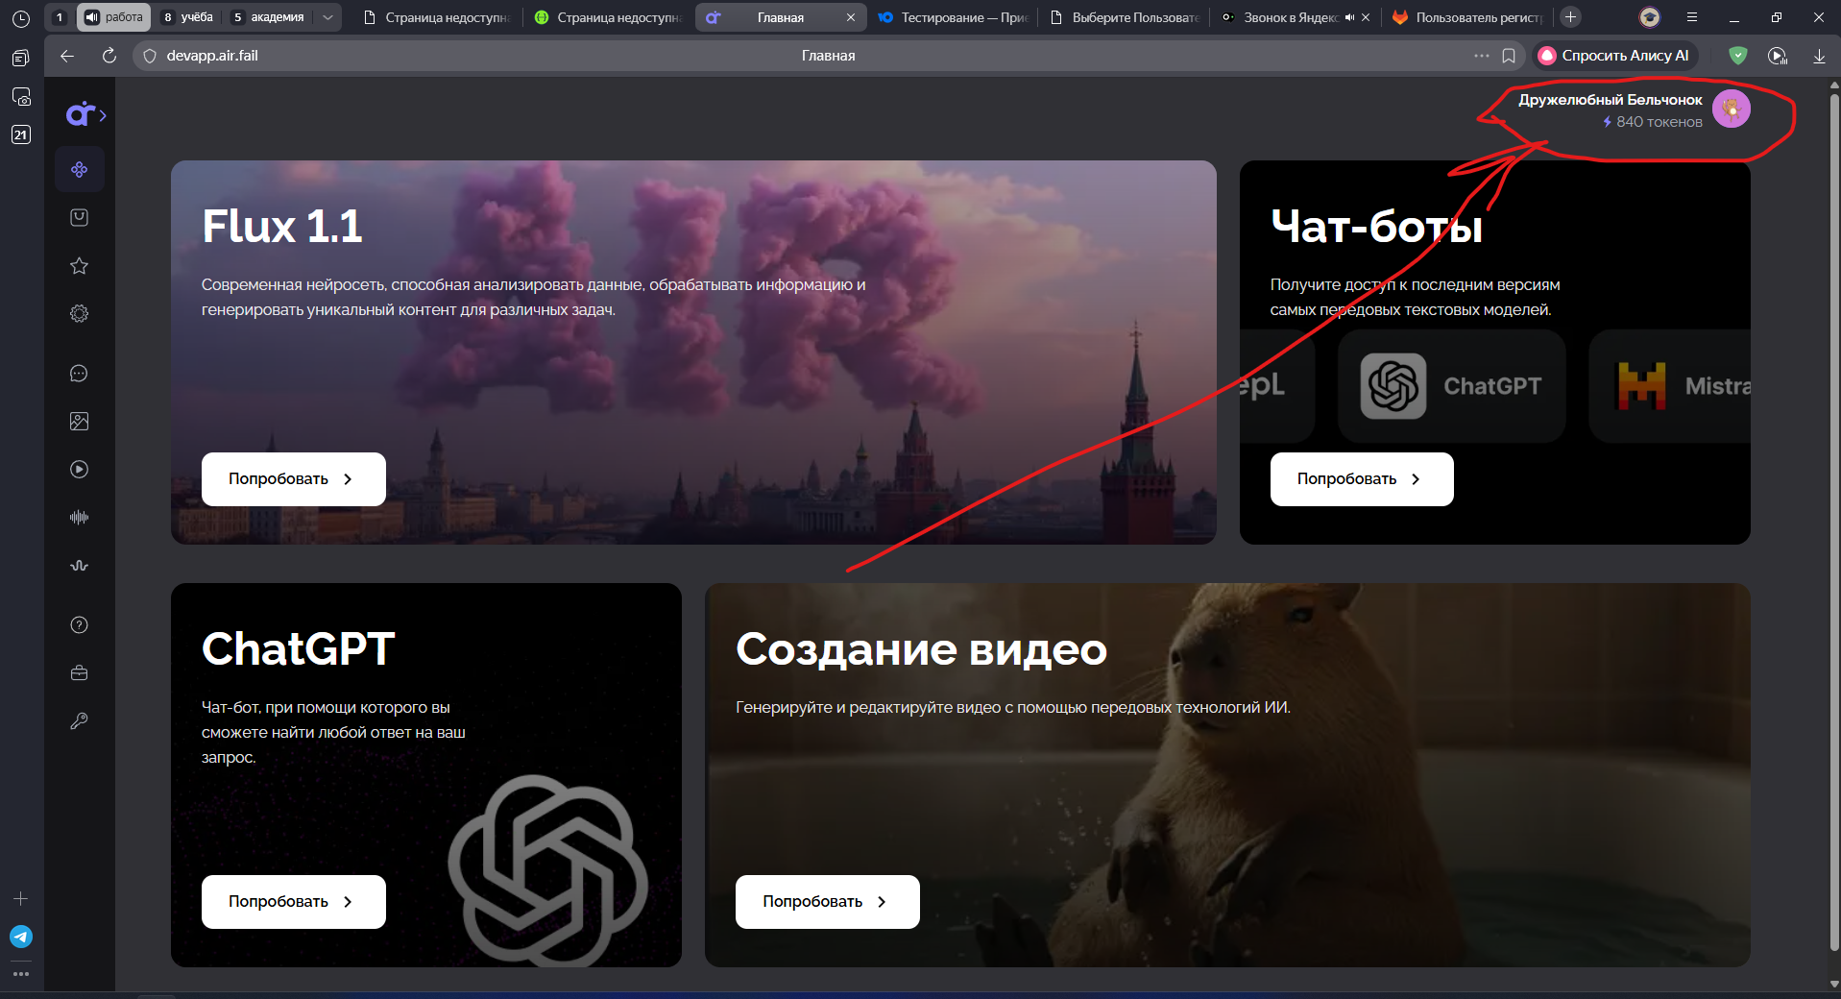The width and height of the screenshot is (1841, 999).
Task: Open the browser protection shield icon
Action: pos(1738,56)
